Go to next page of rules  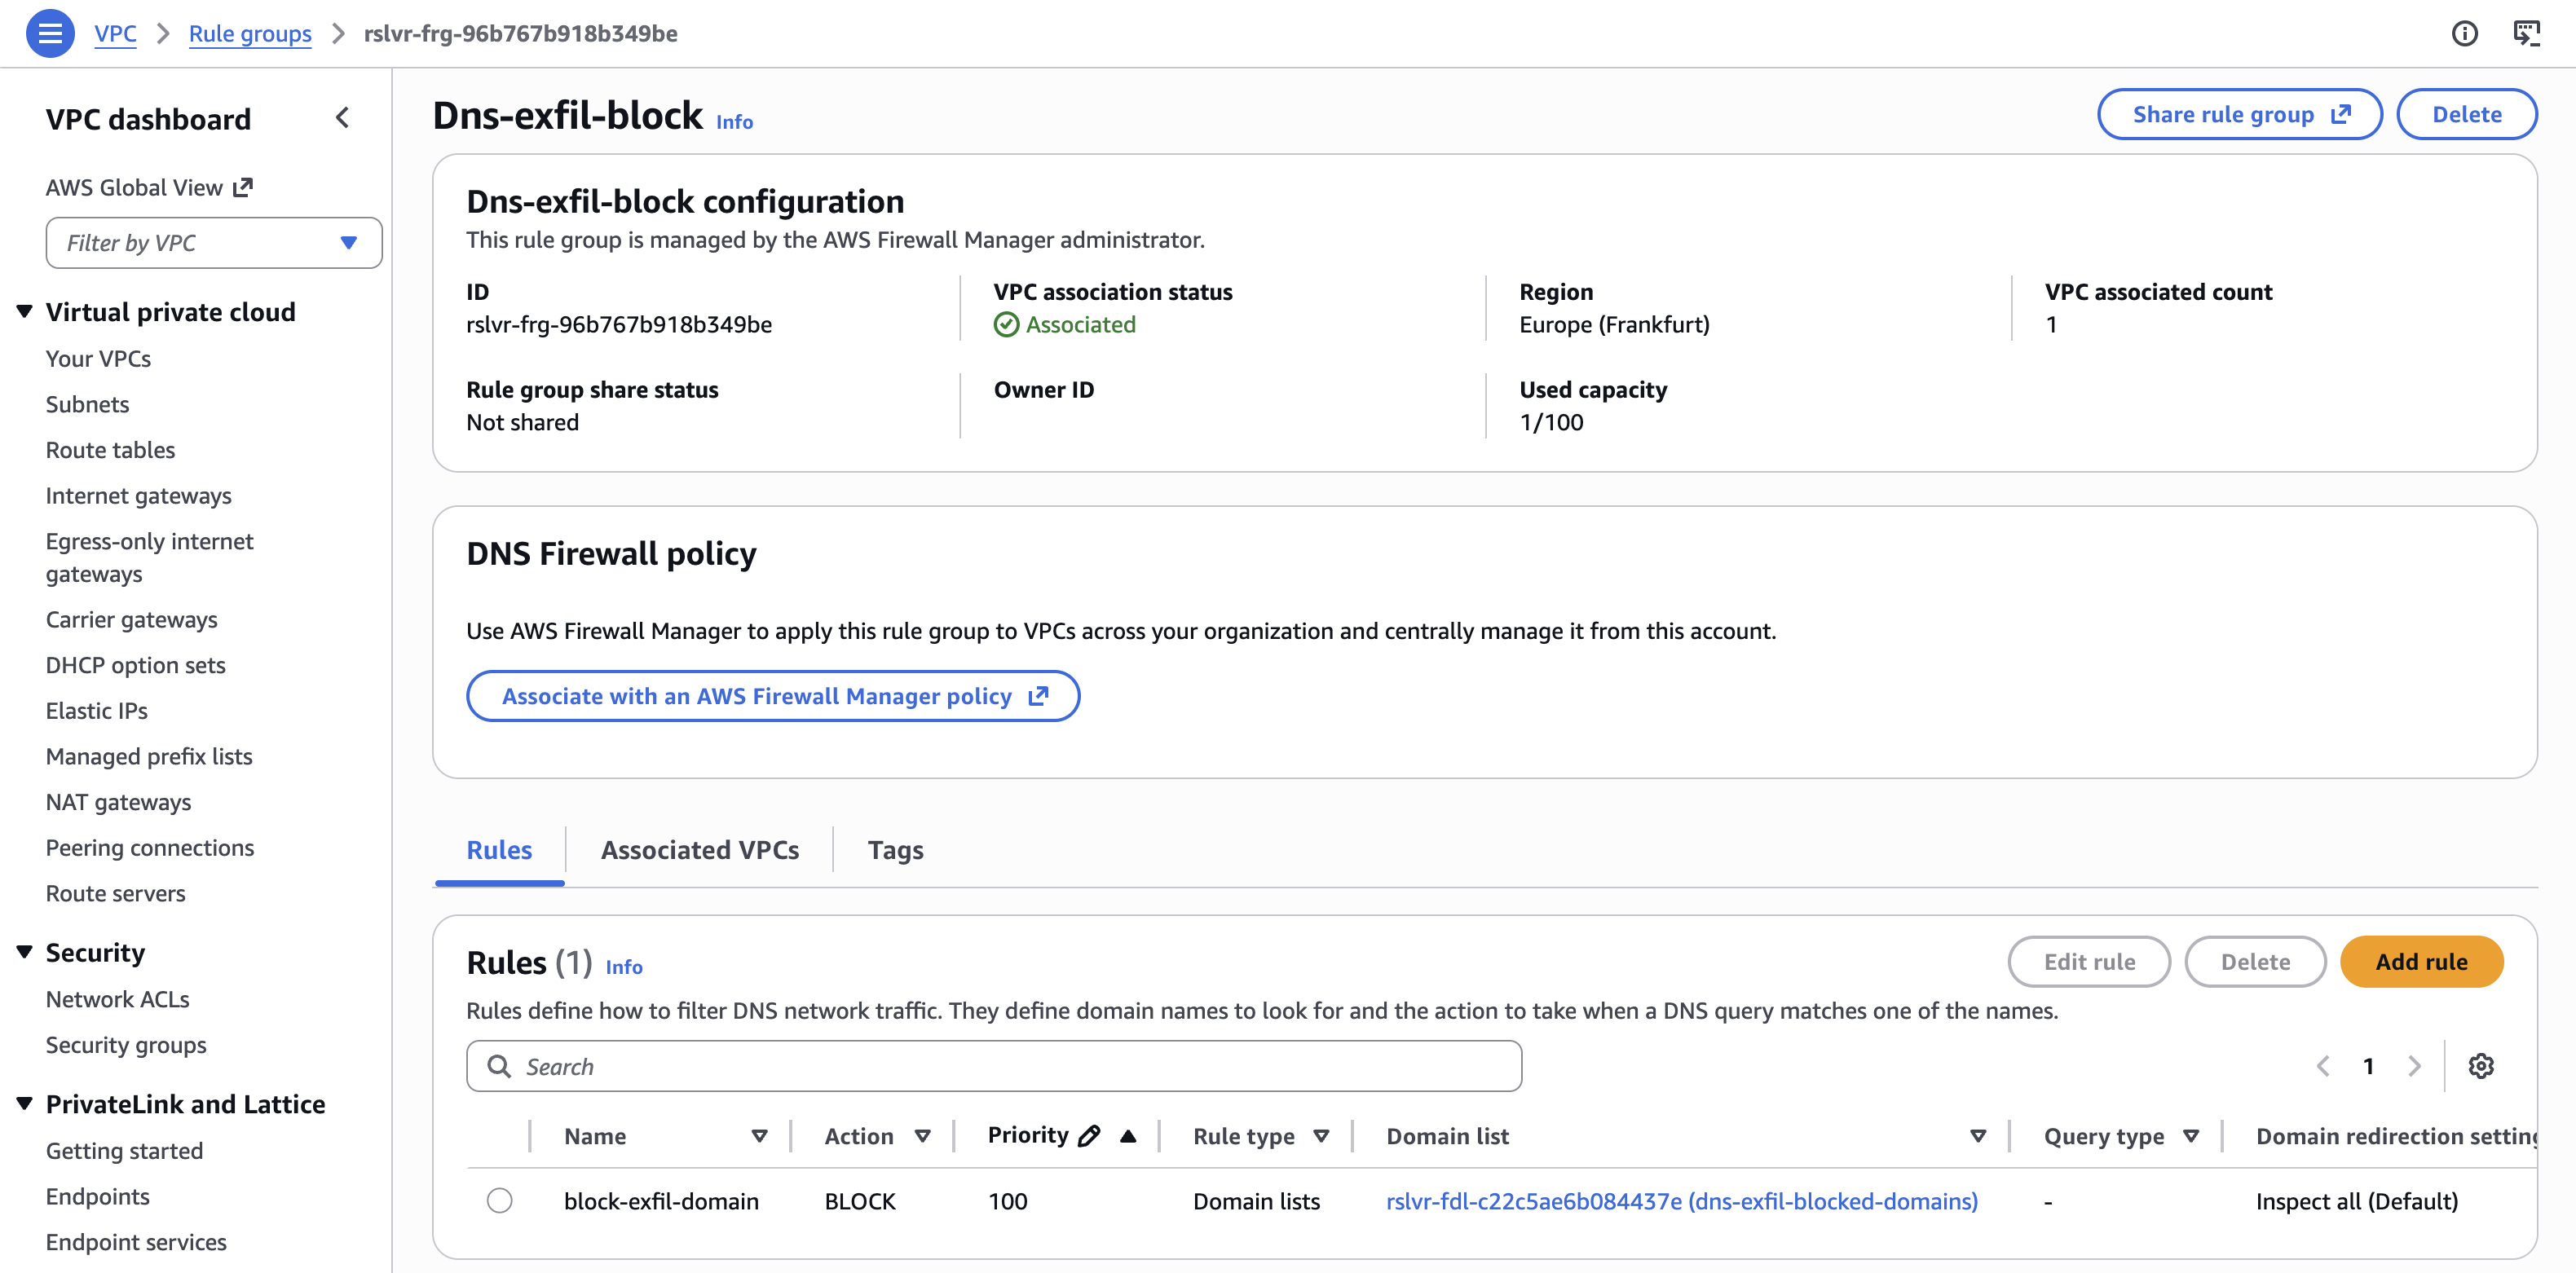(x=2414, y=1066)
